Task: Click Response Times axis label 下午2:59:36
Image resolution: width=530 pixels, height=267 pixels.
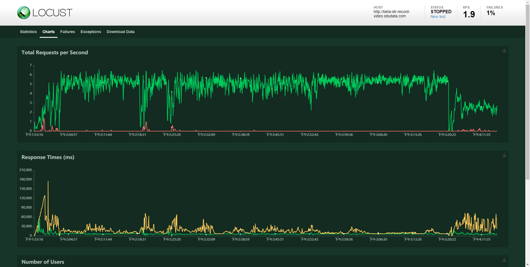Action: pyautogui.click(x=344, y=239)
